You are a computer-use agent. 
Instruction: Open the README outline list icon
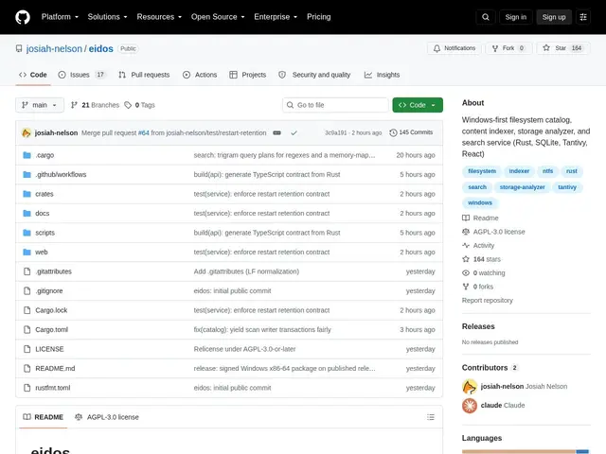[431, 417]
